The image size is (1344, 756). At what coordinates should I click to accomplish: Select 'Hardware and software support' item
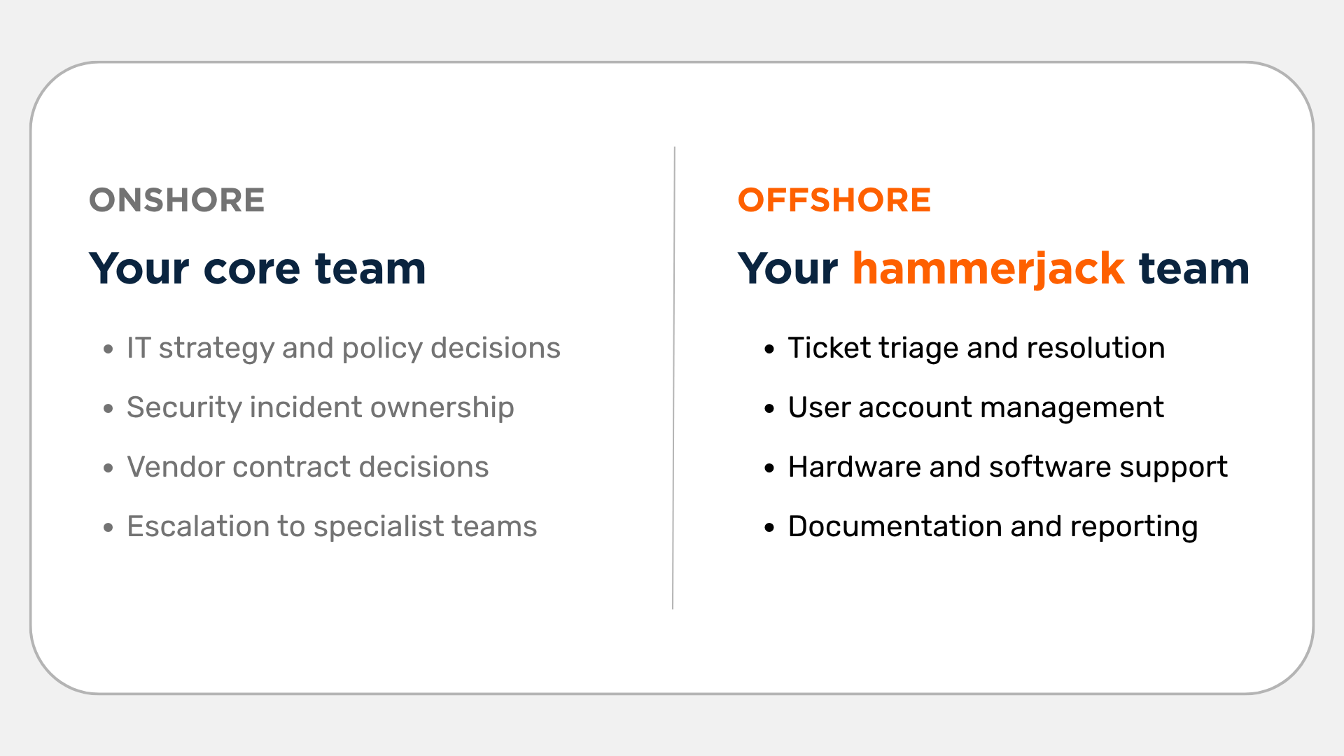1008,467
